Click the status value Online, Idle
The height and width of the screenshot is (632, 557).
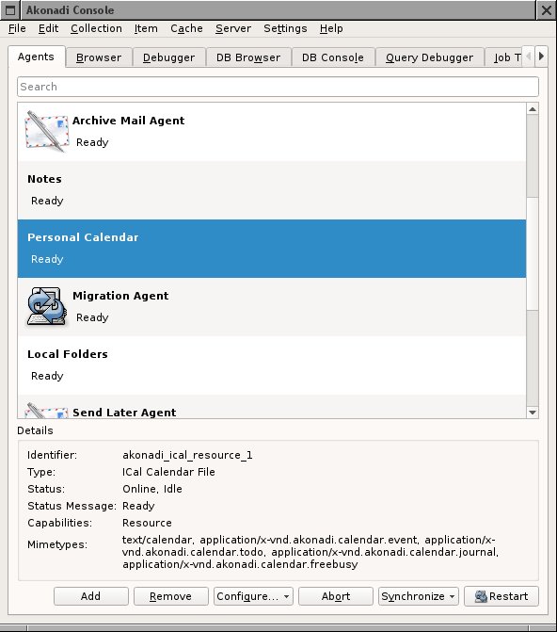[x=152, y=489]
